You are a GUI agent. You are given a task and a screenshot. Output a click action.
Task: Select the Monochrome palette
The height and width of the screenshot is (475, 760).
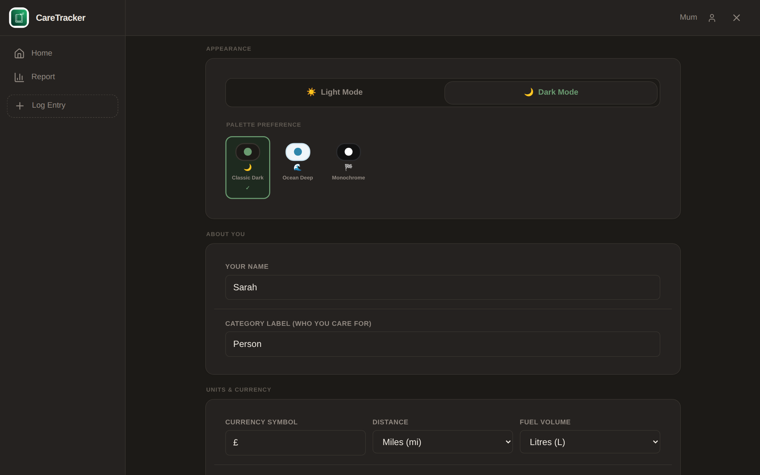pos(348,167)
